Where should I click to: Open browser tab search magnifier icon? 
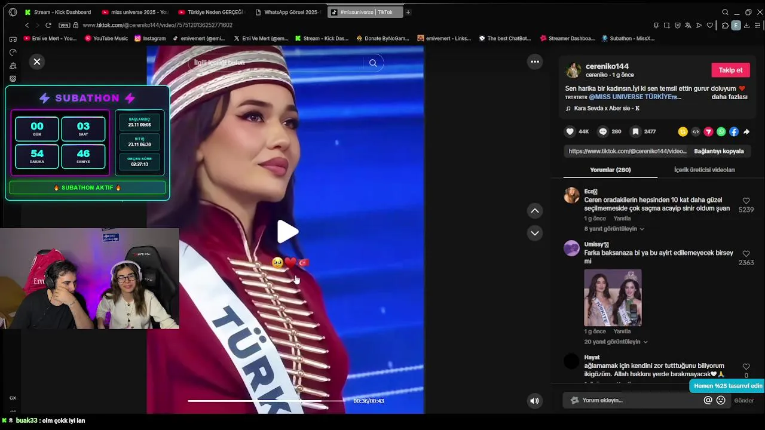725,12
